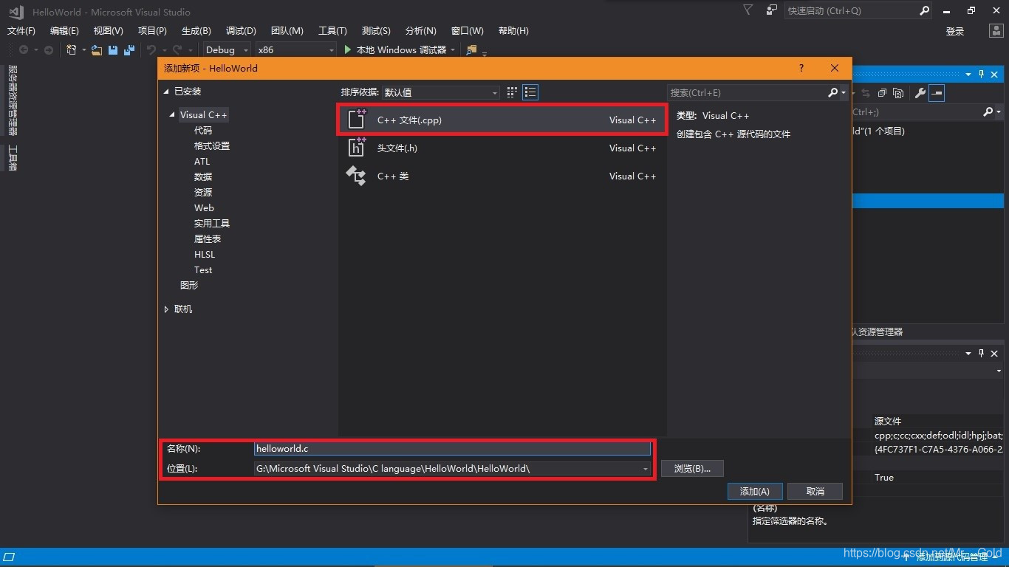Screen dimensions: 1009x567
Task: Open the 生成(B) menu
Action: tap(196, 30)
